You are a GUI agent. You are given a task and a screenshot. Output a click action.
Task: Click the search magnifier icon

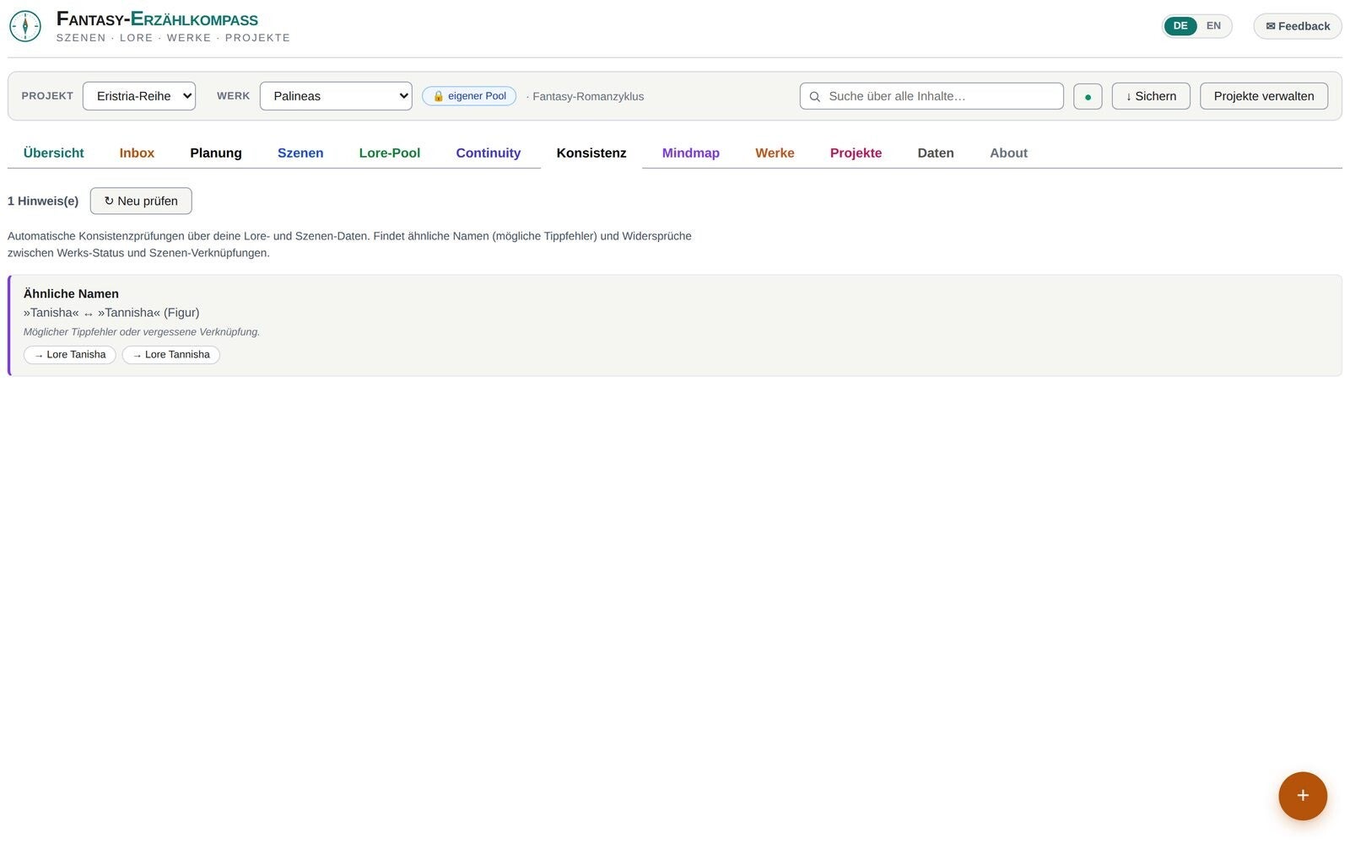(815, 97)
